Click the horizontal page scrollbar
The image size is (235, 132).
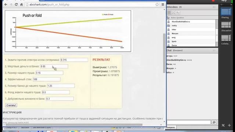(74, 125)
